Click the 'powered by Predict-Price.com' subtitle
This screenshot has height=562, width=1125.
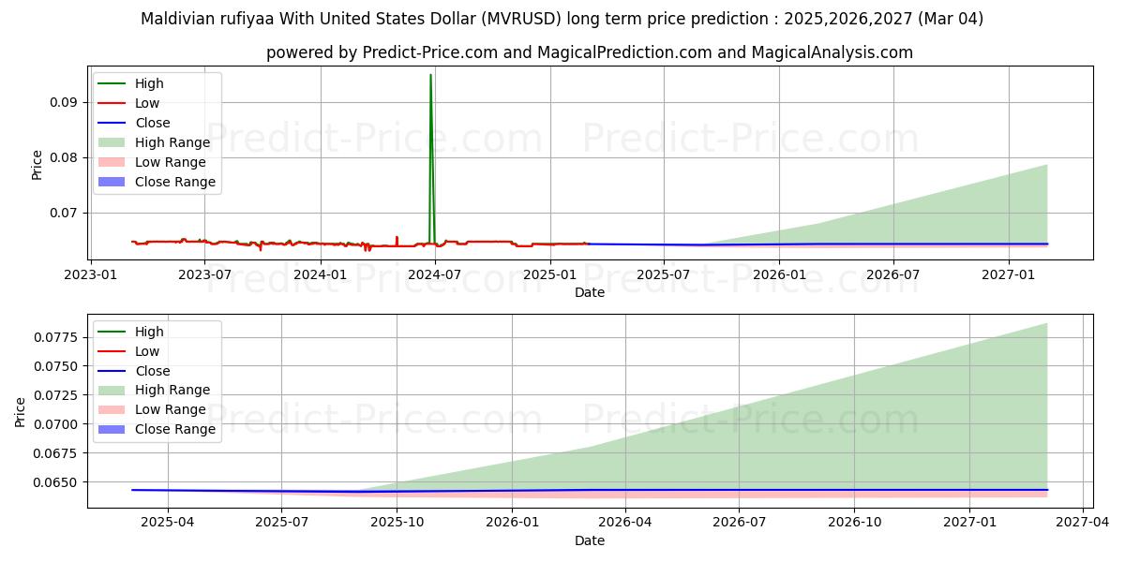click(x=589, y=52)
